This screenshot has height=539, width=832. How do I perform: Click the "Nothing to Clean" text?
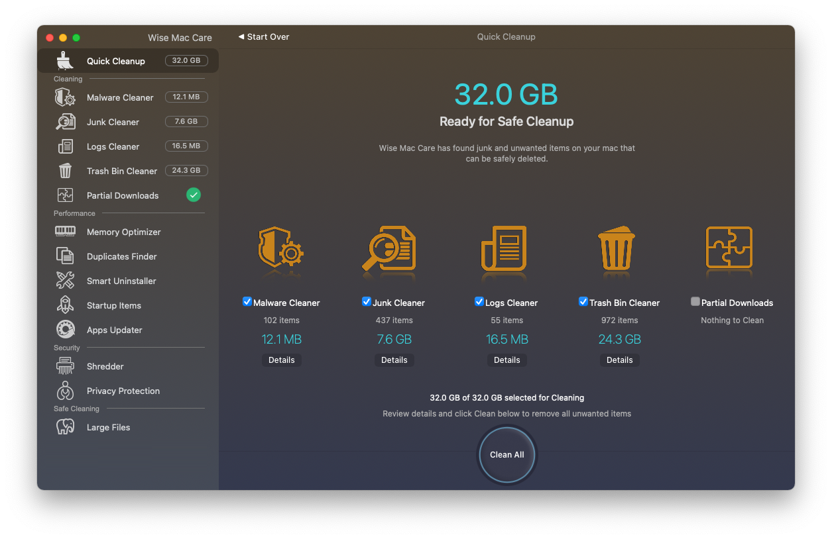(733, 320)
